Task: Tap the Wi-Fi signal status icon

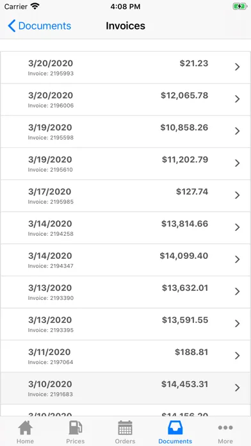Action: (x=35, y=6)
